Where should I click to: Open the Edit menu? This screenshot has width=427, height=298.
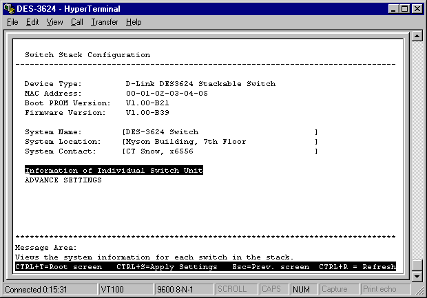(32, 22)
